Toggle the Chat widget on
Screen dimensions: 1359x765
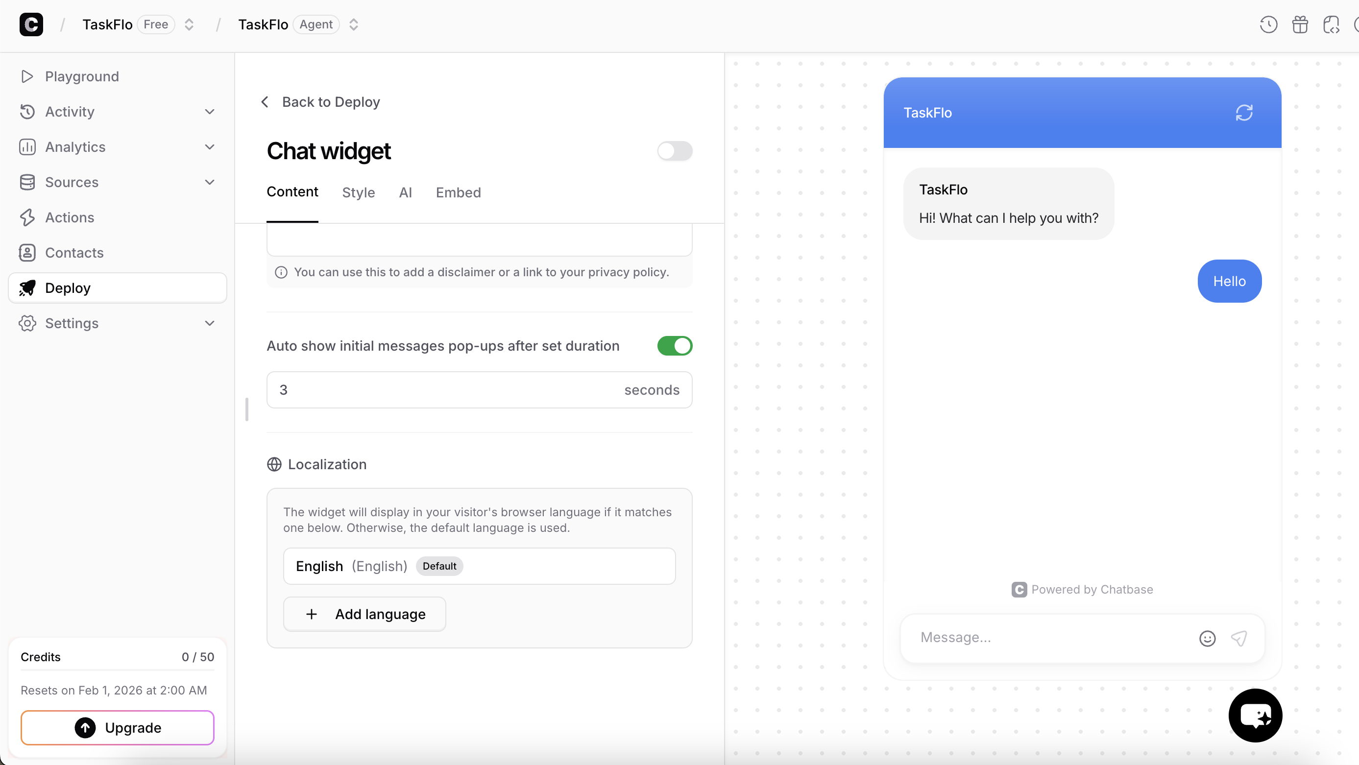pos(675,151)
